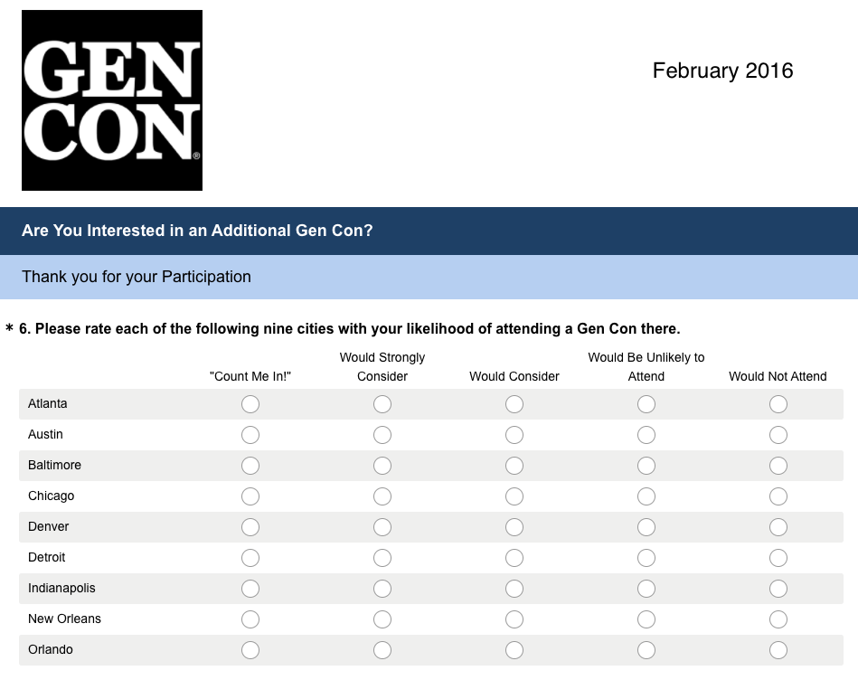Viewport: 858px width, 680px height.
Task: Select "Count Me In!" for Atlanta
Action: pyautogui.click(x=250, y=404)
